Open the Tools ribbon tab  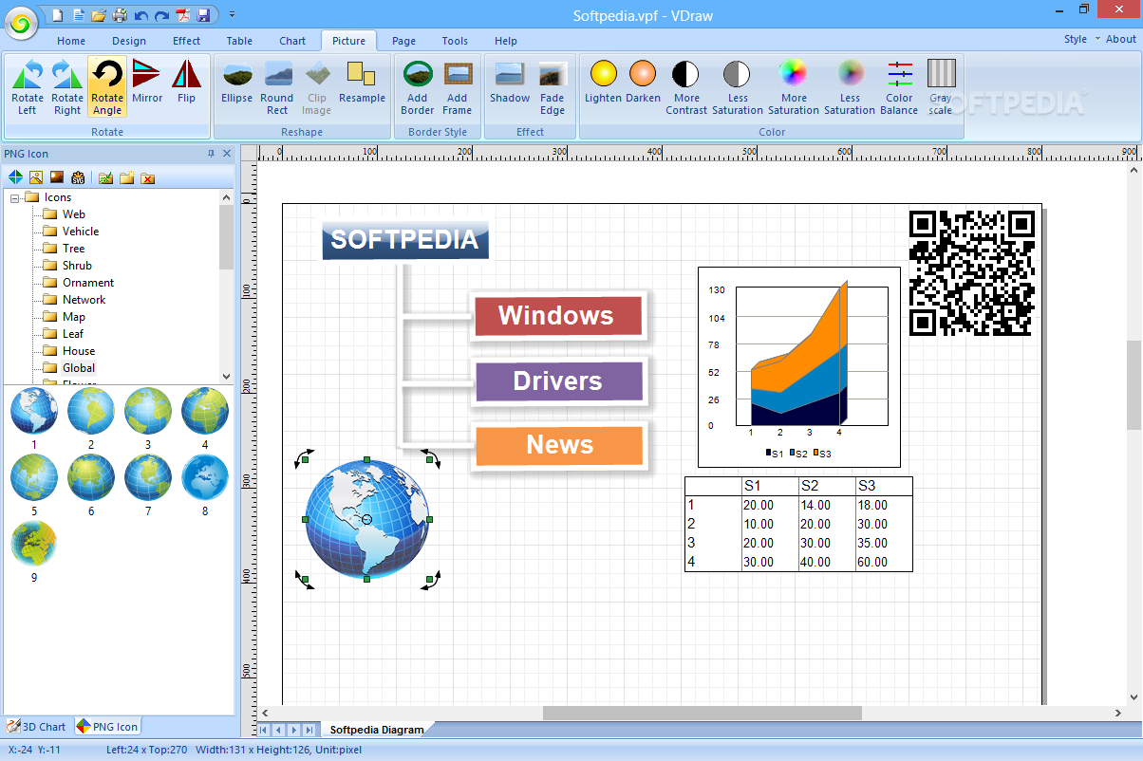pyautogui.click(x=456, y=41)
